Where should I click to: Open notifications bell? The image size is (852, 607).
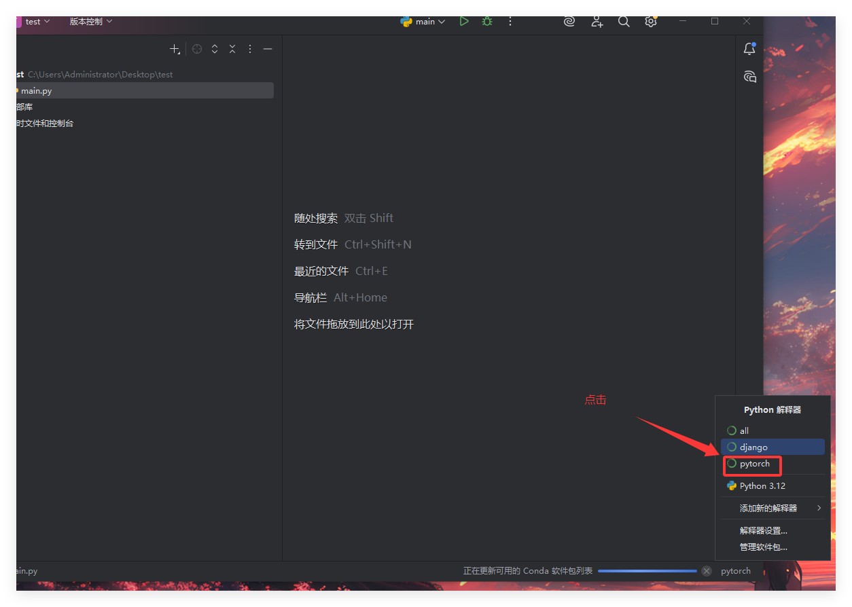(749, 49)
